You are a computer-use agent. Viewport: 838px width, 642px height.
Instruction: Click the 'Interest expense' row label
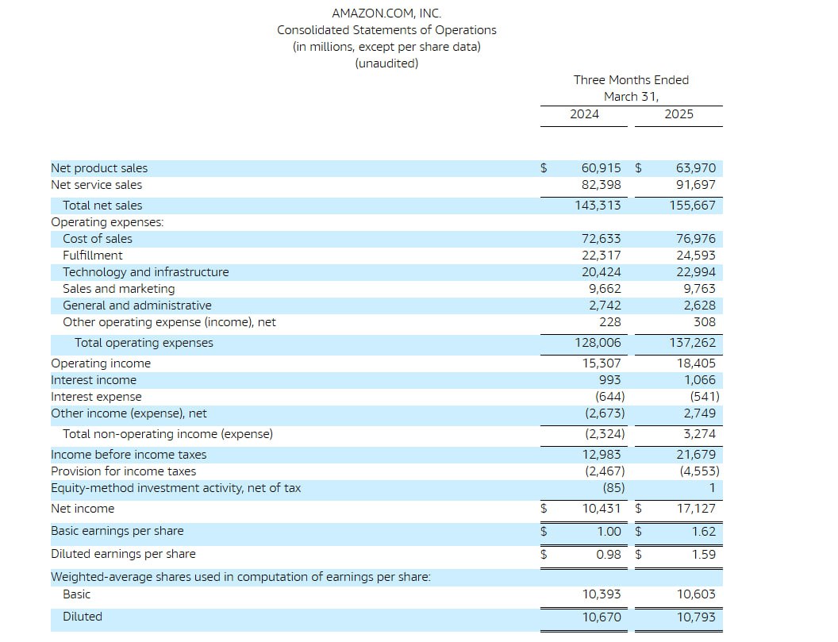96,397
